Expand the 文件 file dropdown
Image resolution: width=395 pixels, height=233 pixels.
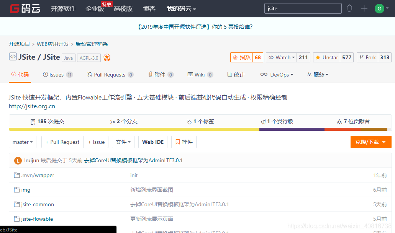coord(123,142)
